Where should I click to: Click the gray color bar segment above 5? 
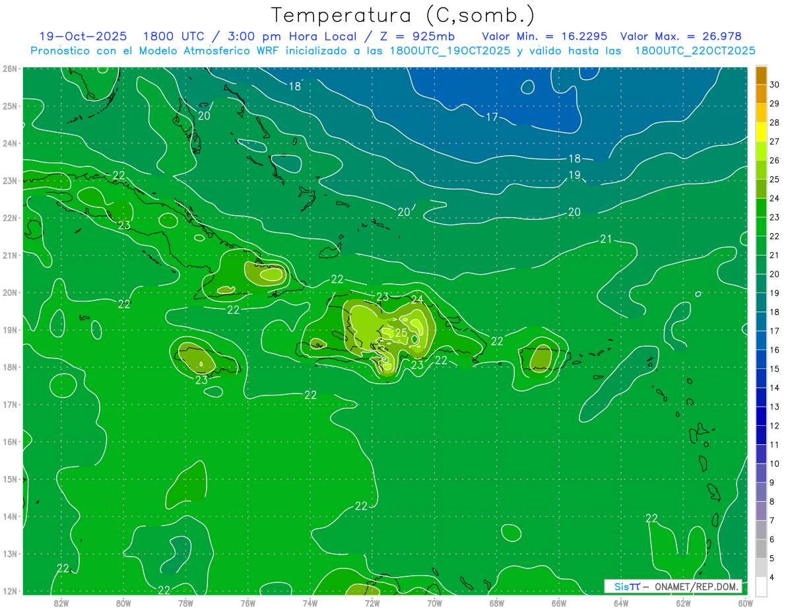coord(761,549)
